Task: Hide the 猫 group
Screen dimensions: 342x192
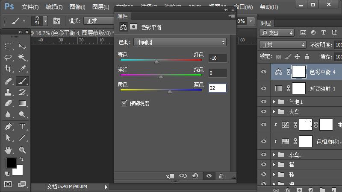Action: pos(264,164)
